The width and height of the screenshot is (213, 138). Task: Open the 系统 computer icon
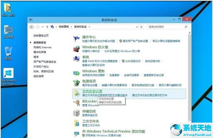[x=76, y=59]
